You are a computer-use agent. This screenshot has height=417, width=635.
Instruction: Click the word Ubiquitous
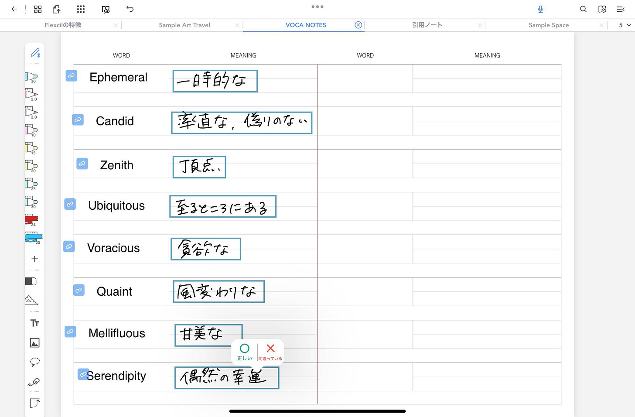(x=116, y=206)
